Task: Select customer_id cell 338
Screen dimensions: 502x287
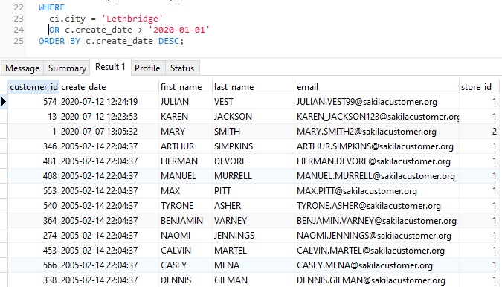Action: pyautogui.click(x=33, y=280)
